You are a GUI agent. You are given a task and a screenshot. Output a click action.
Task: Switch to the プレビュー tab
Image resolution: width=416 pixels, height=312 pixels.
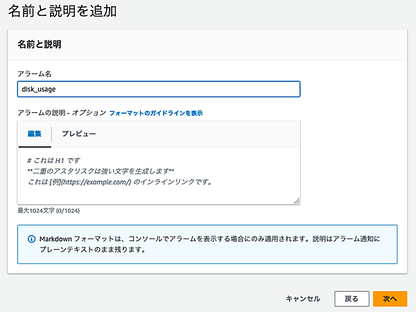pyautogui.click(x=78, y=133)
